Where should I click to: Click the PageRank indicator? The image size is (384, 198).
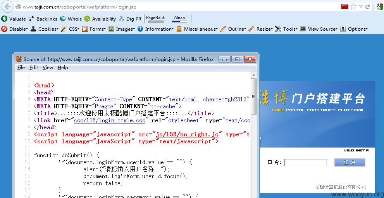pyautogui.click(x=155, y=19)
